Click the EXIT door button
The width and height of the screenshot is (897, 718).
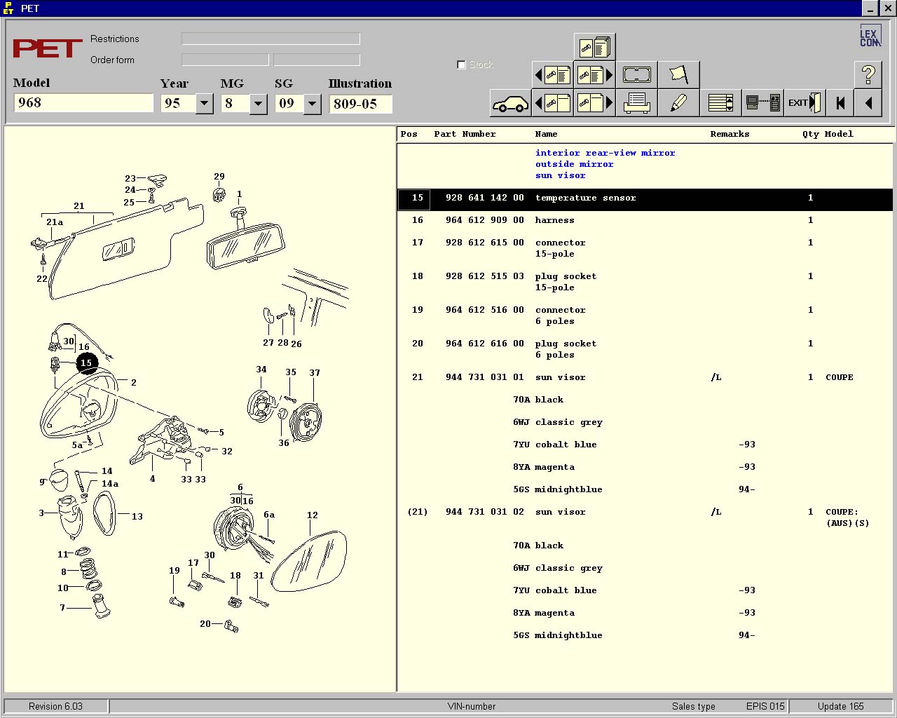point(804,104)
